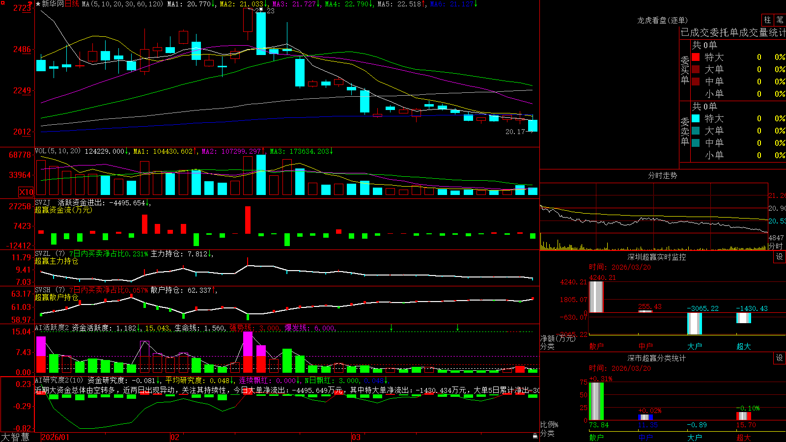The width and height of the screenshot is (786, 442).
Task: Click the padlock icon on the timeline
Action: [x=535, y=436]
